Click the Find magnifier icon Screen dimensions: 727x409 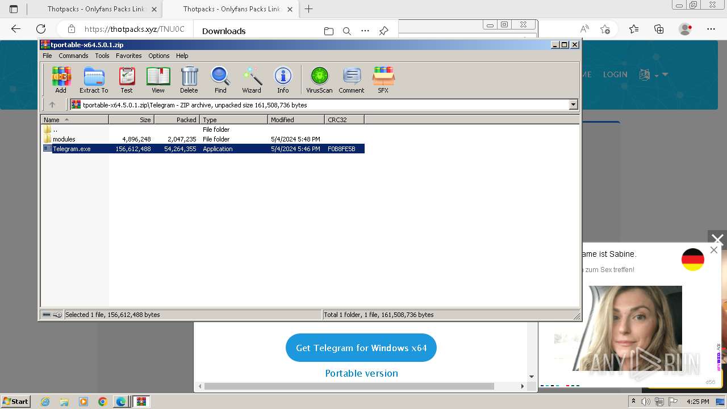point(220,80)
